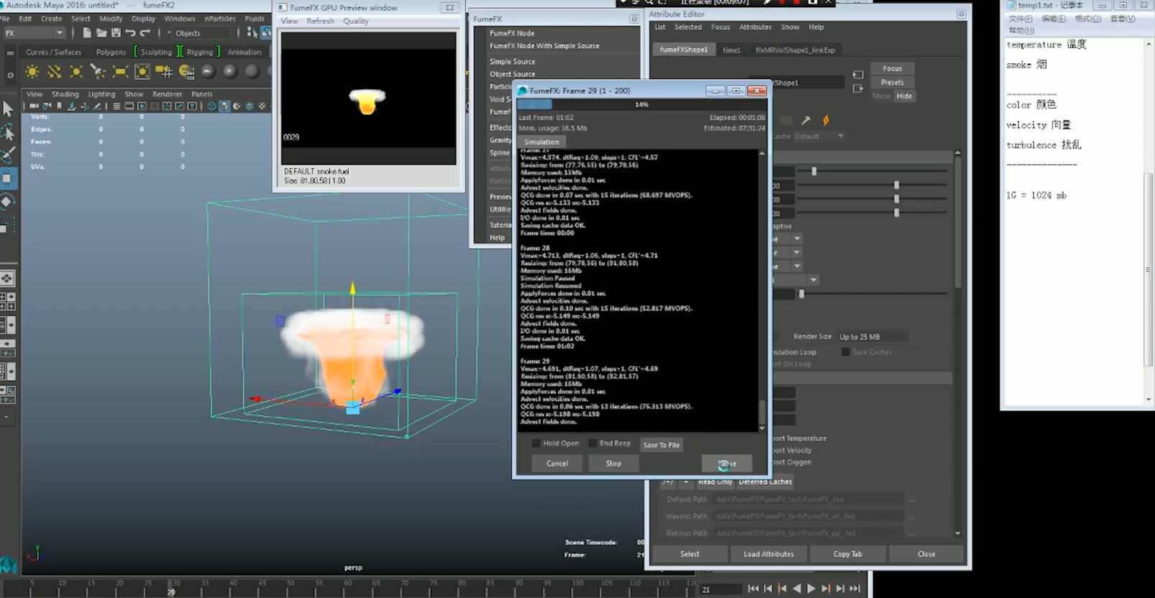The height and width of the screenshot is (598, 1155).
Task: Click the Cancel button in simulation dialog
Action: pos(557,464)
